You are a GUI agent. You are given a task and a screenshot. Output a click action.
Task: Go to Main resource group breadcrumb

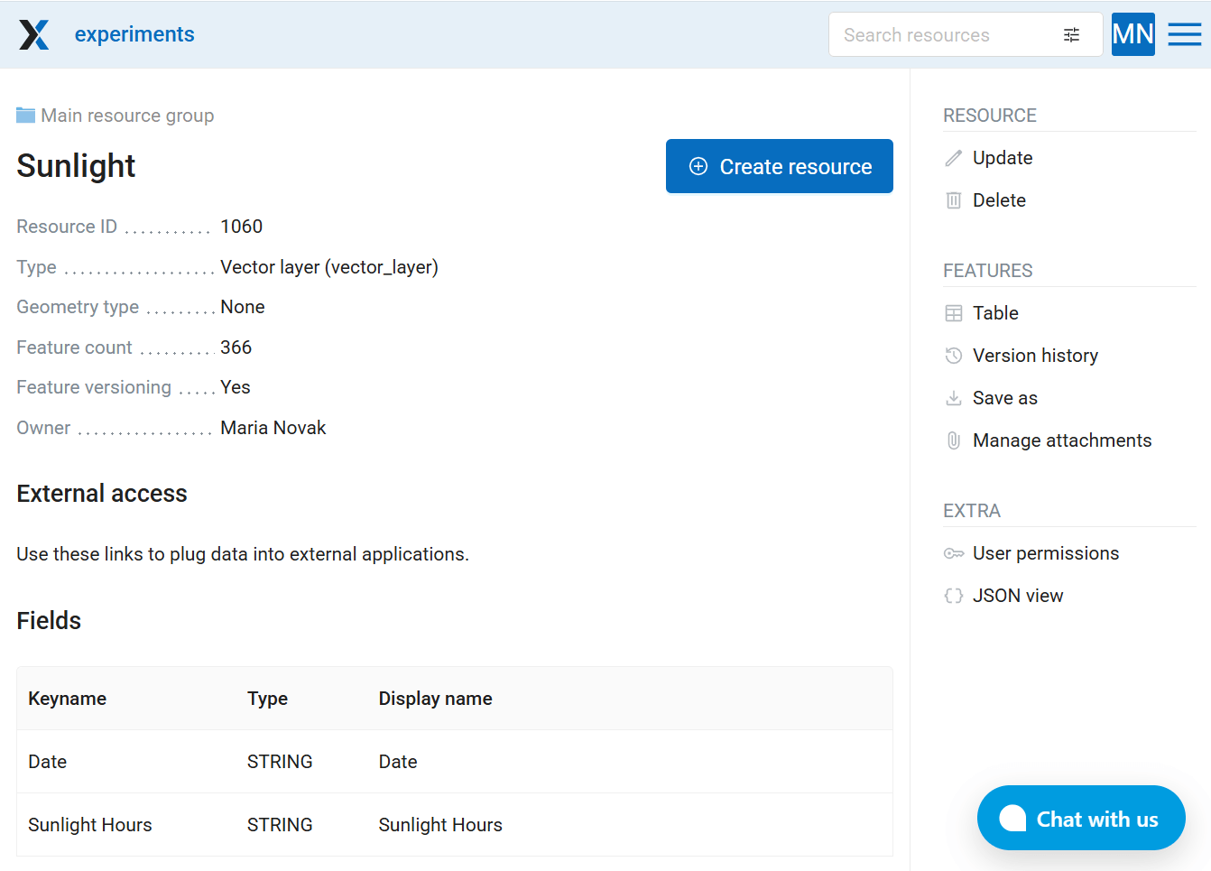click(x=127, y=116)
